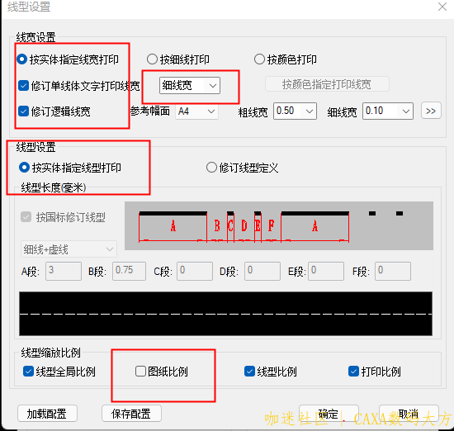Click the F段 input field
The width and height of the screenshot is (454, 431).
coord(393,271)
